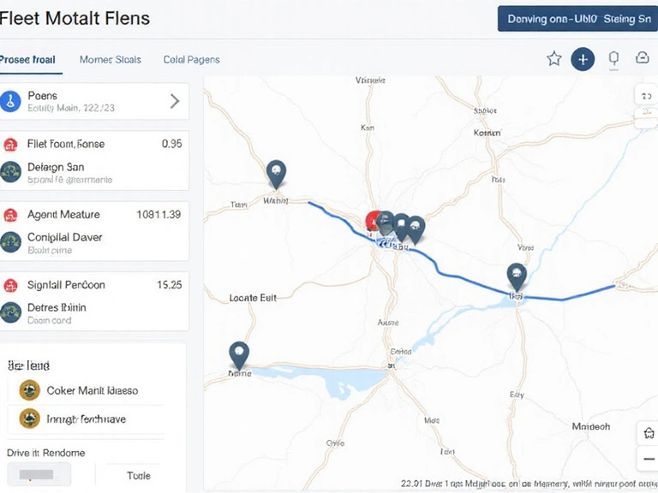
Task: Click the star favorite icon
Action: click(x=554, y=58)
